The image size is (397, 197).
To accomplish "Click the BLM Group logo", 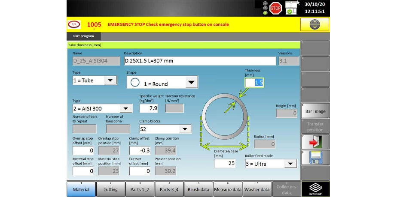I will (x=315, y=189).
